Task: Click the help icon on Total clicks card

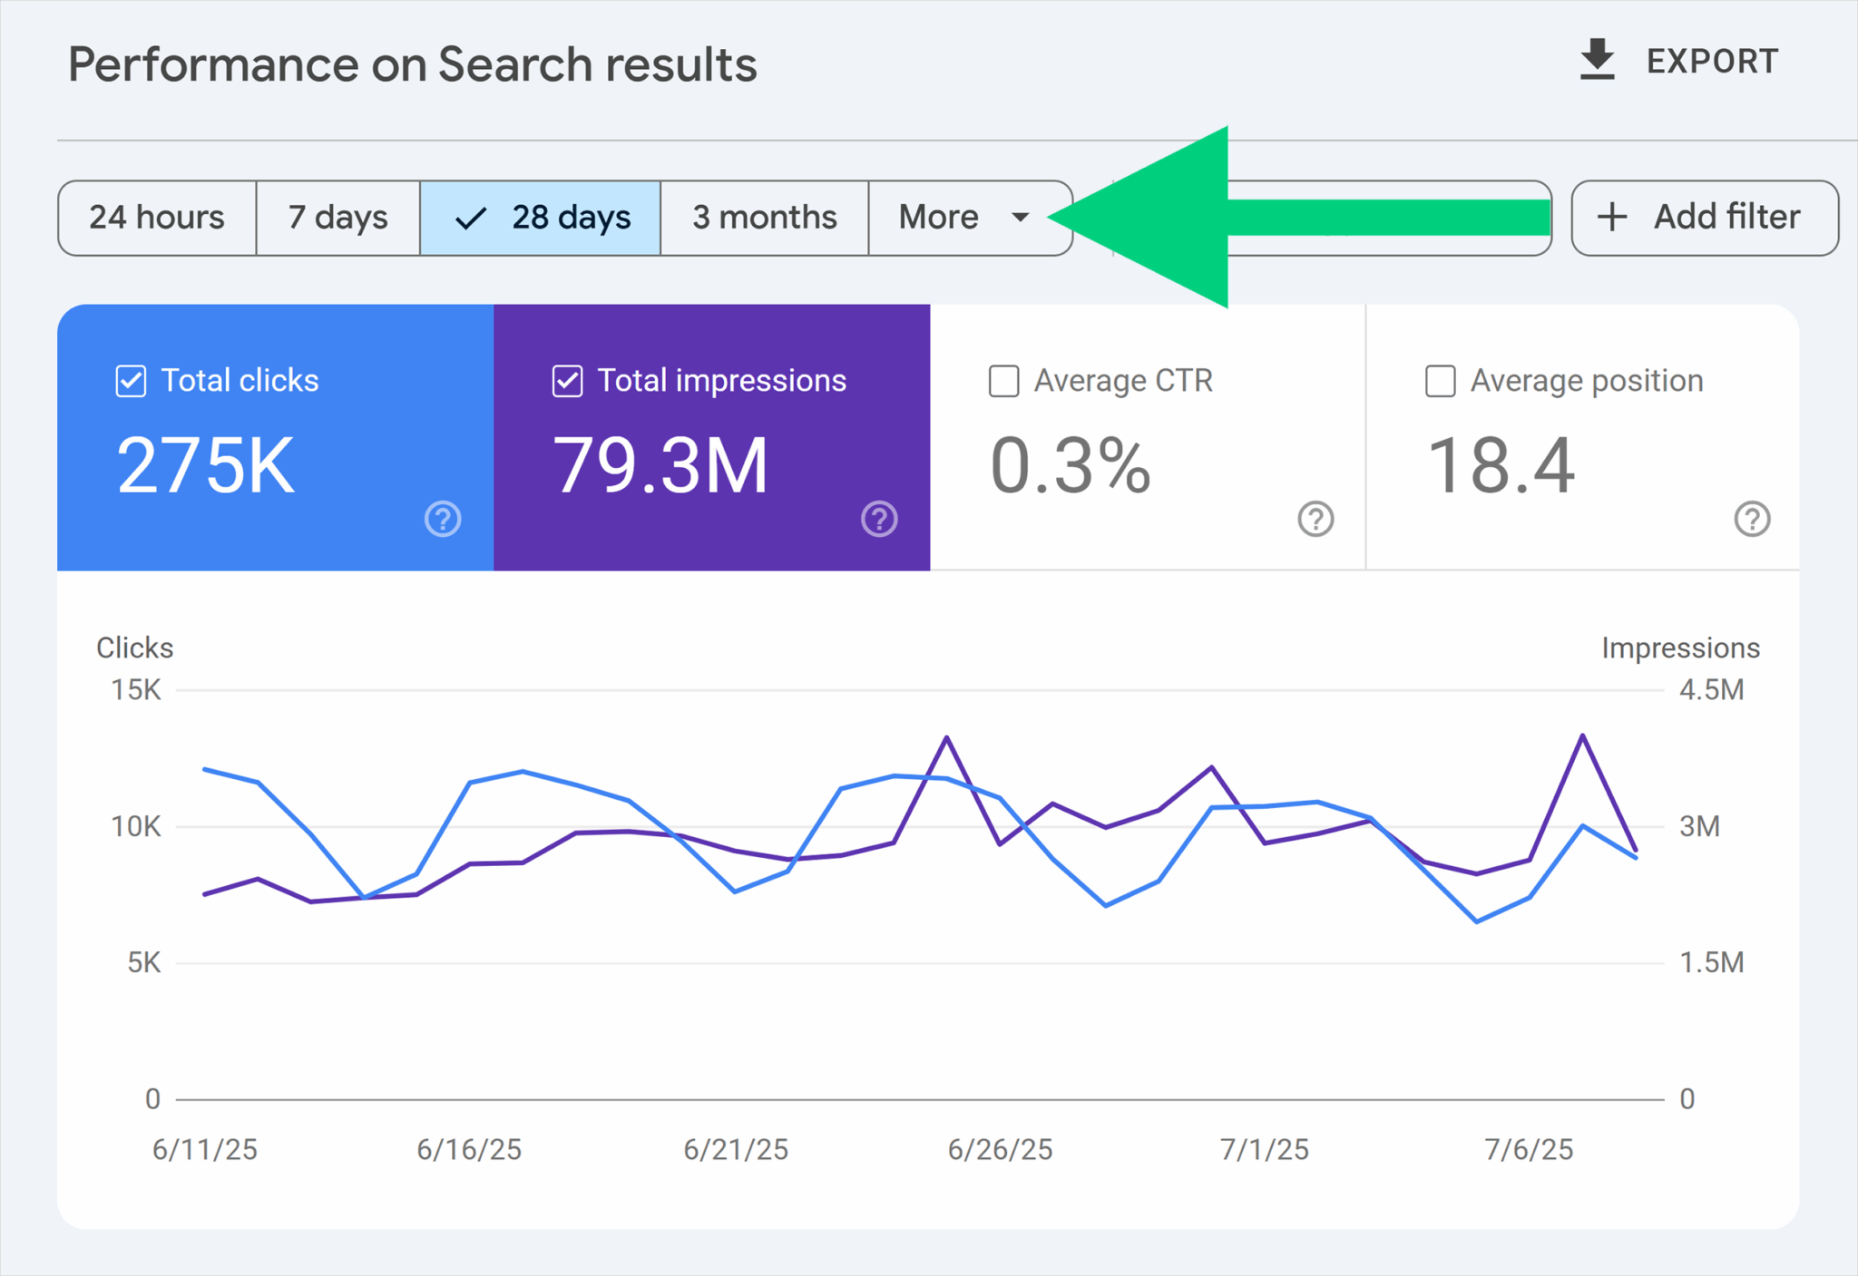Action: click(443, 520)
